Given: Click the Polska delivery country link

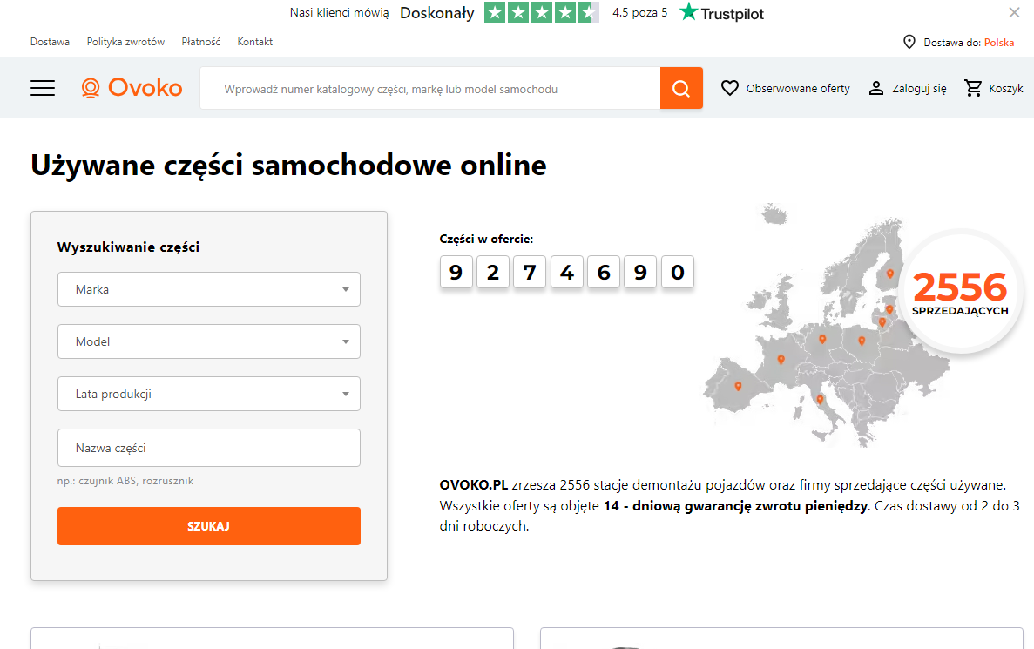Looking at the screenshot, I should click(x=999, y=42).
